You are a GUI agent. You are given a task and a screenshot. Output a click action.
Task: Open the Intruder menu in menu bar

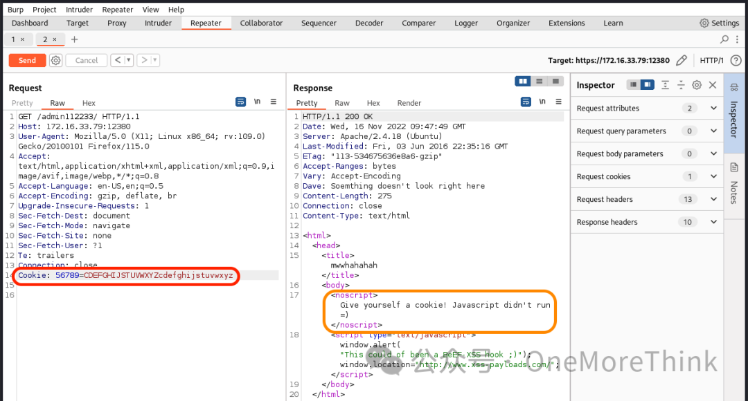79,10
